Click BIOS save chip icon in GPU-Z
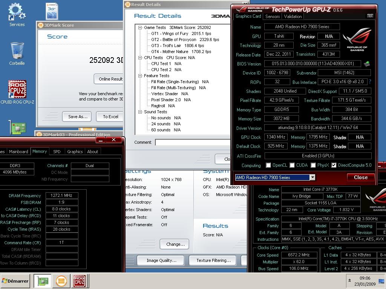 [x=367, y=64]
